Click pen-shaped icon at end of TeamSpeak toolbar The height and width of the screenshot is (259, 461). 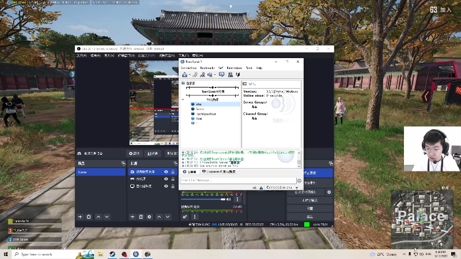238,75
